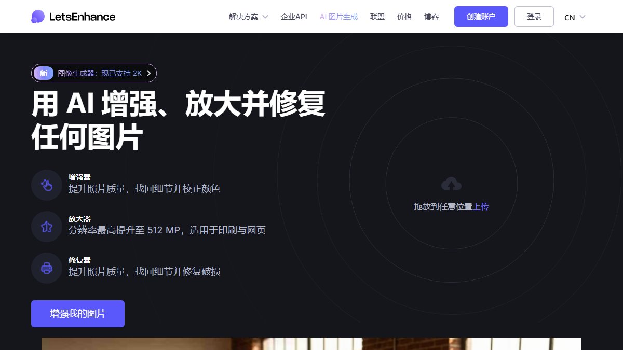Click the 登录 login button
Viewport: 623px width, 350px height.
(x=534, y=17)
